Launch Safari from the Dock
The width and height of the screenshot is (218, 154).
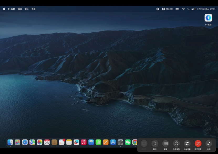(25, 142)
